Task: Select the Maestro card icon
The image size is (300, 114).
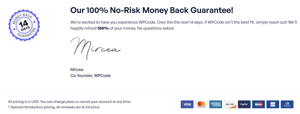Action: [258, 104]
